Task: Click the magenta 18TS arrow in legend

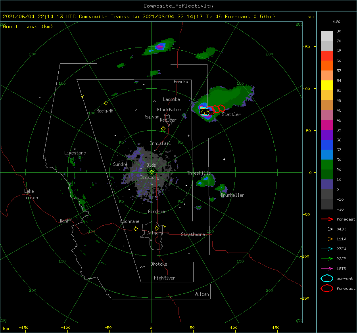Action: pyautogui.click(x=327, y=269)
